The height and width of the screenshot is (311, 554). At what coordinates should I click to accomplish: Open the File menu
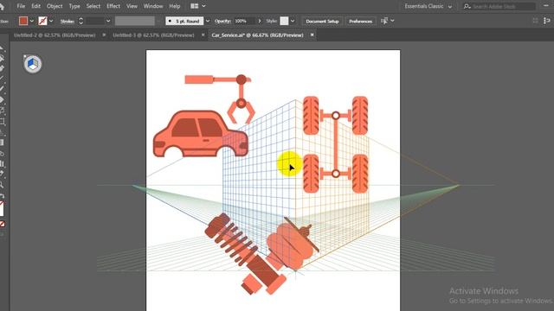coord(21,6)
